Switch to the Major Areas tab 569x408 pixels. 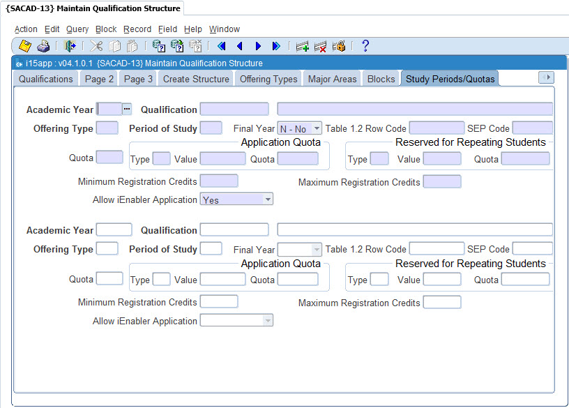(333, 79)
